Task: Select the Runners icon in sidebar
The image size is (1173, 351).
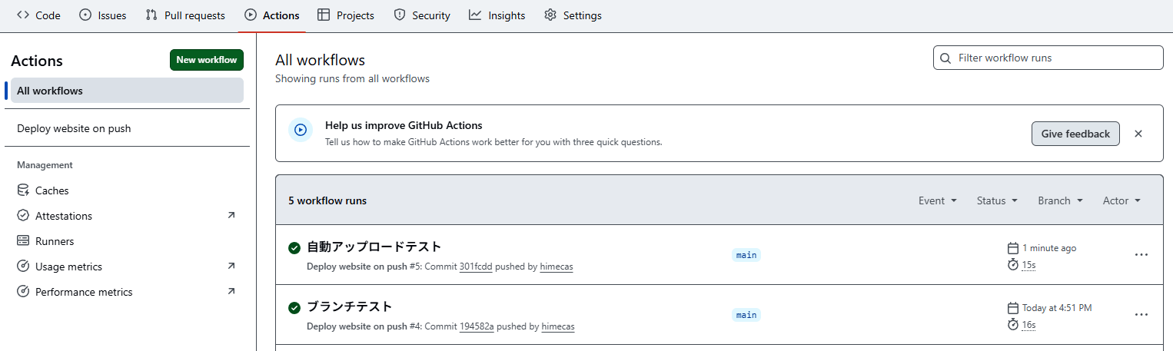Action: click(x=23, y=241)
